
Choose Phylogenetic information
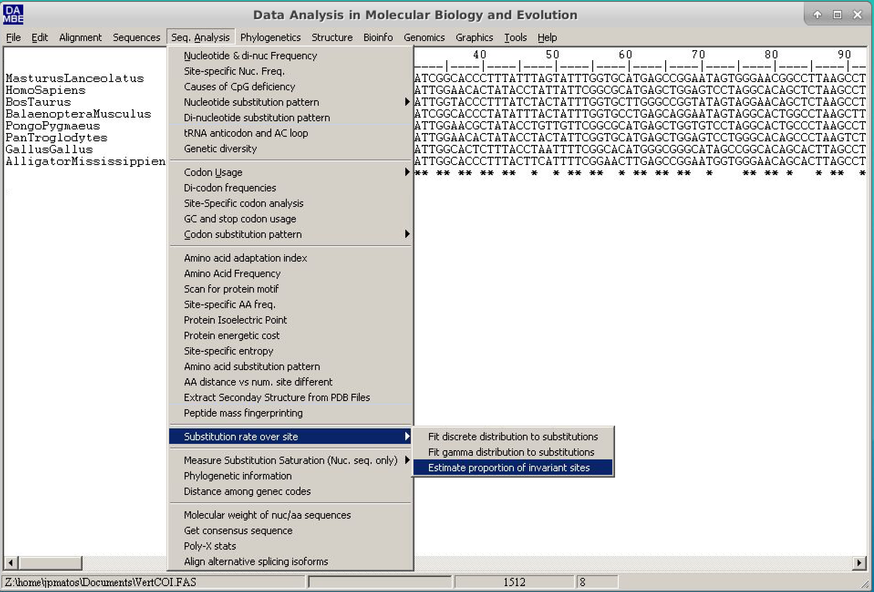[x=290, y=476]
